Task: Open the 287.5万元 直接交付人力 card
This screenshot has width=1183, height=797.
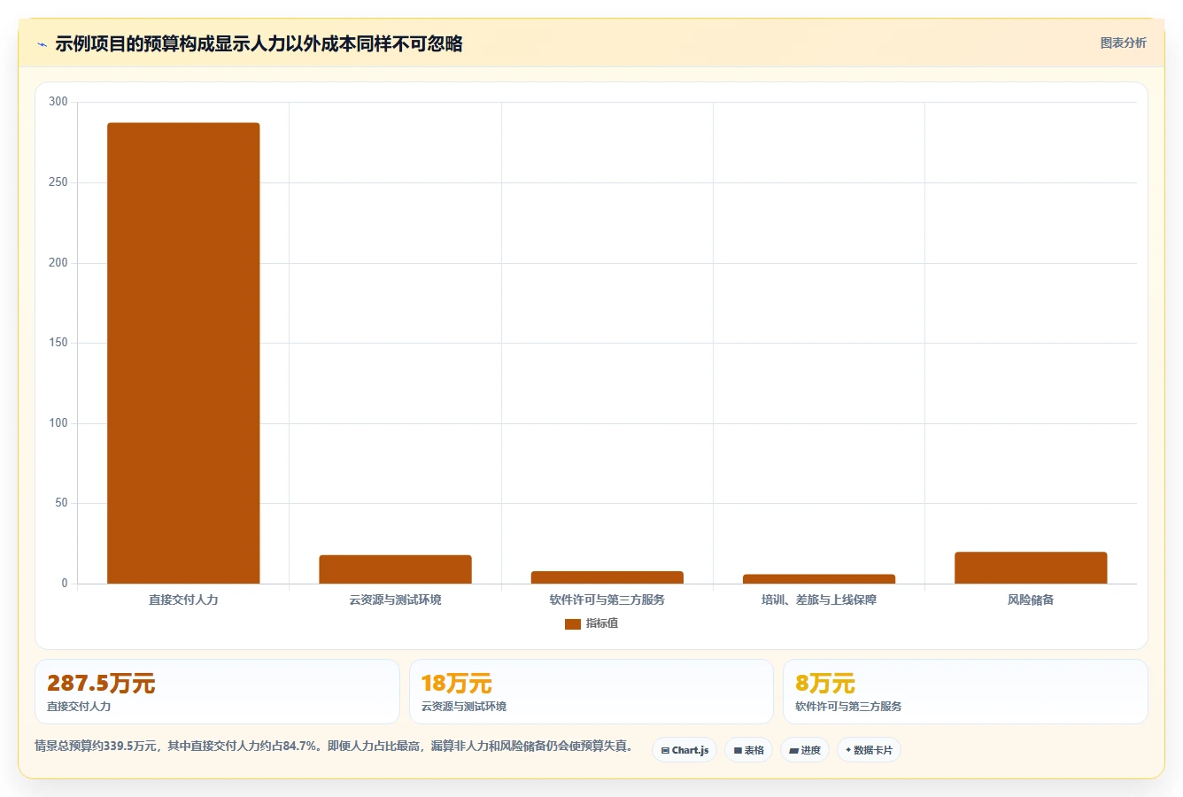Action: pos(217,692)
